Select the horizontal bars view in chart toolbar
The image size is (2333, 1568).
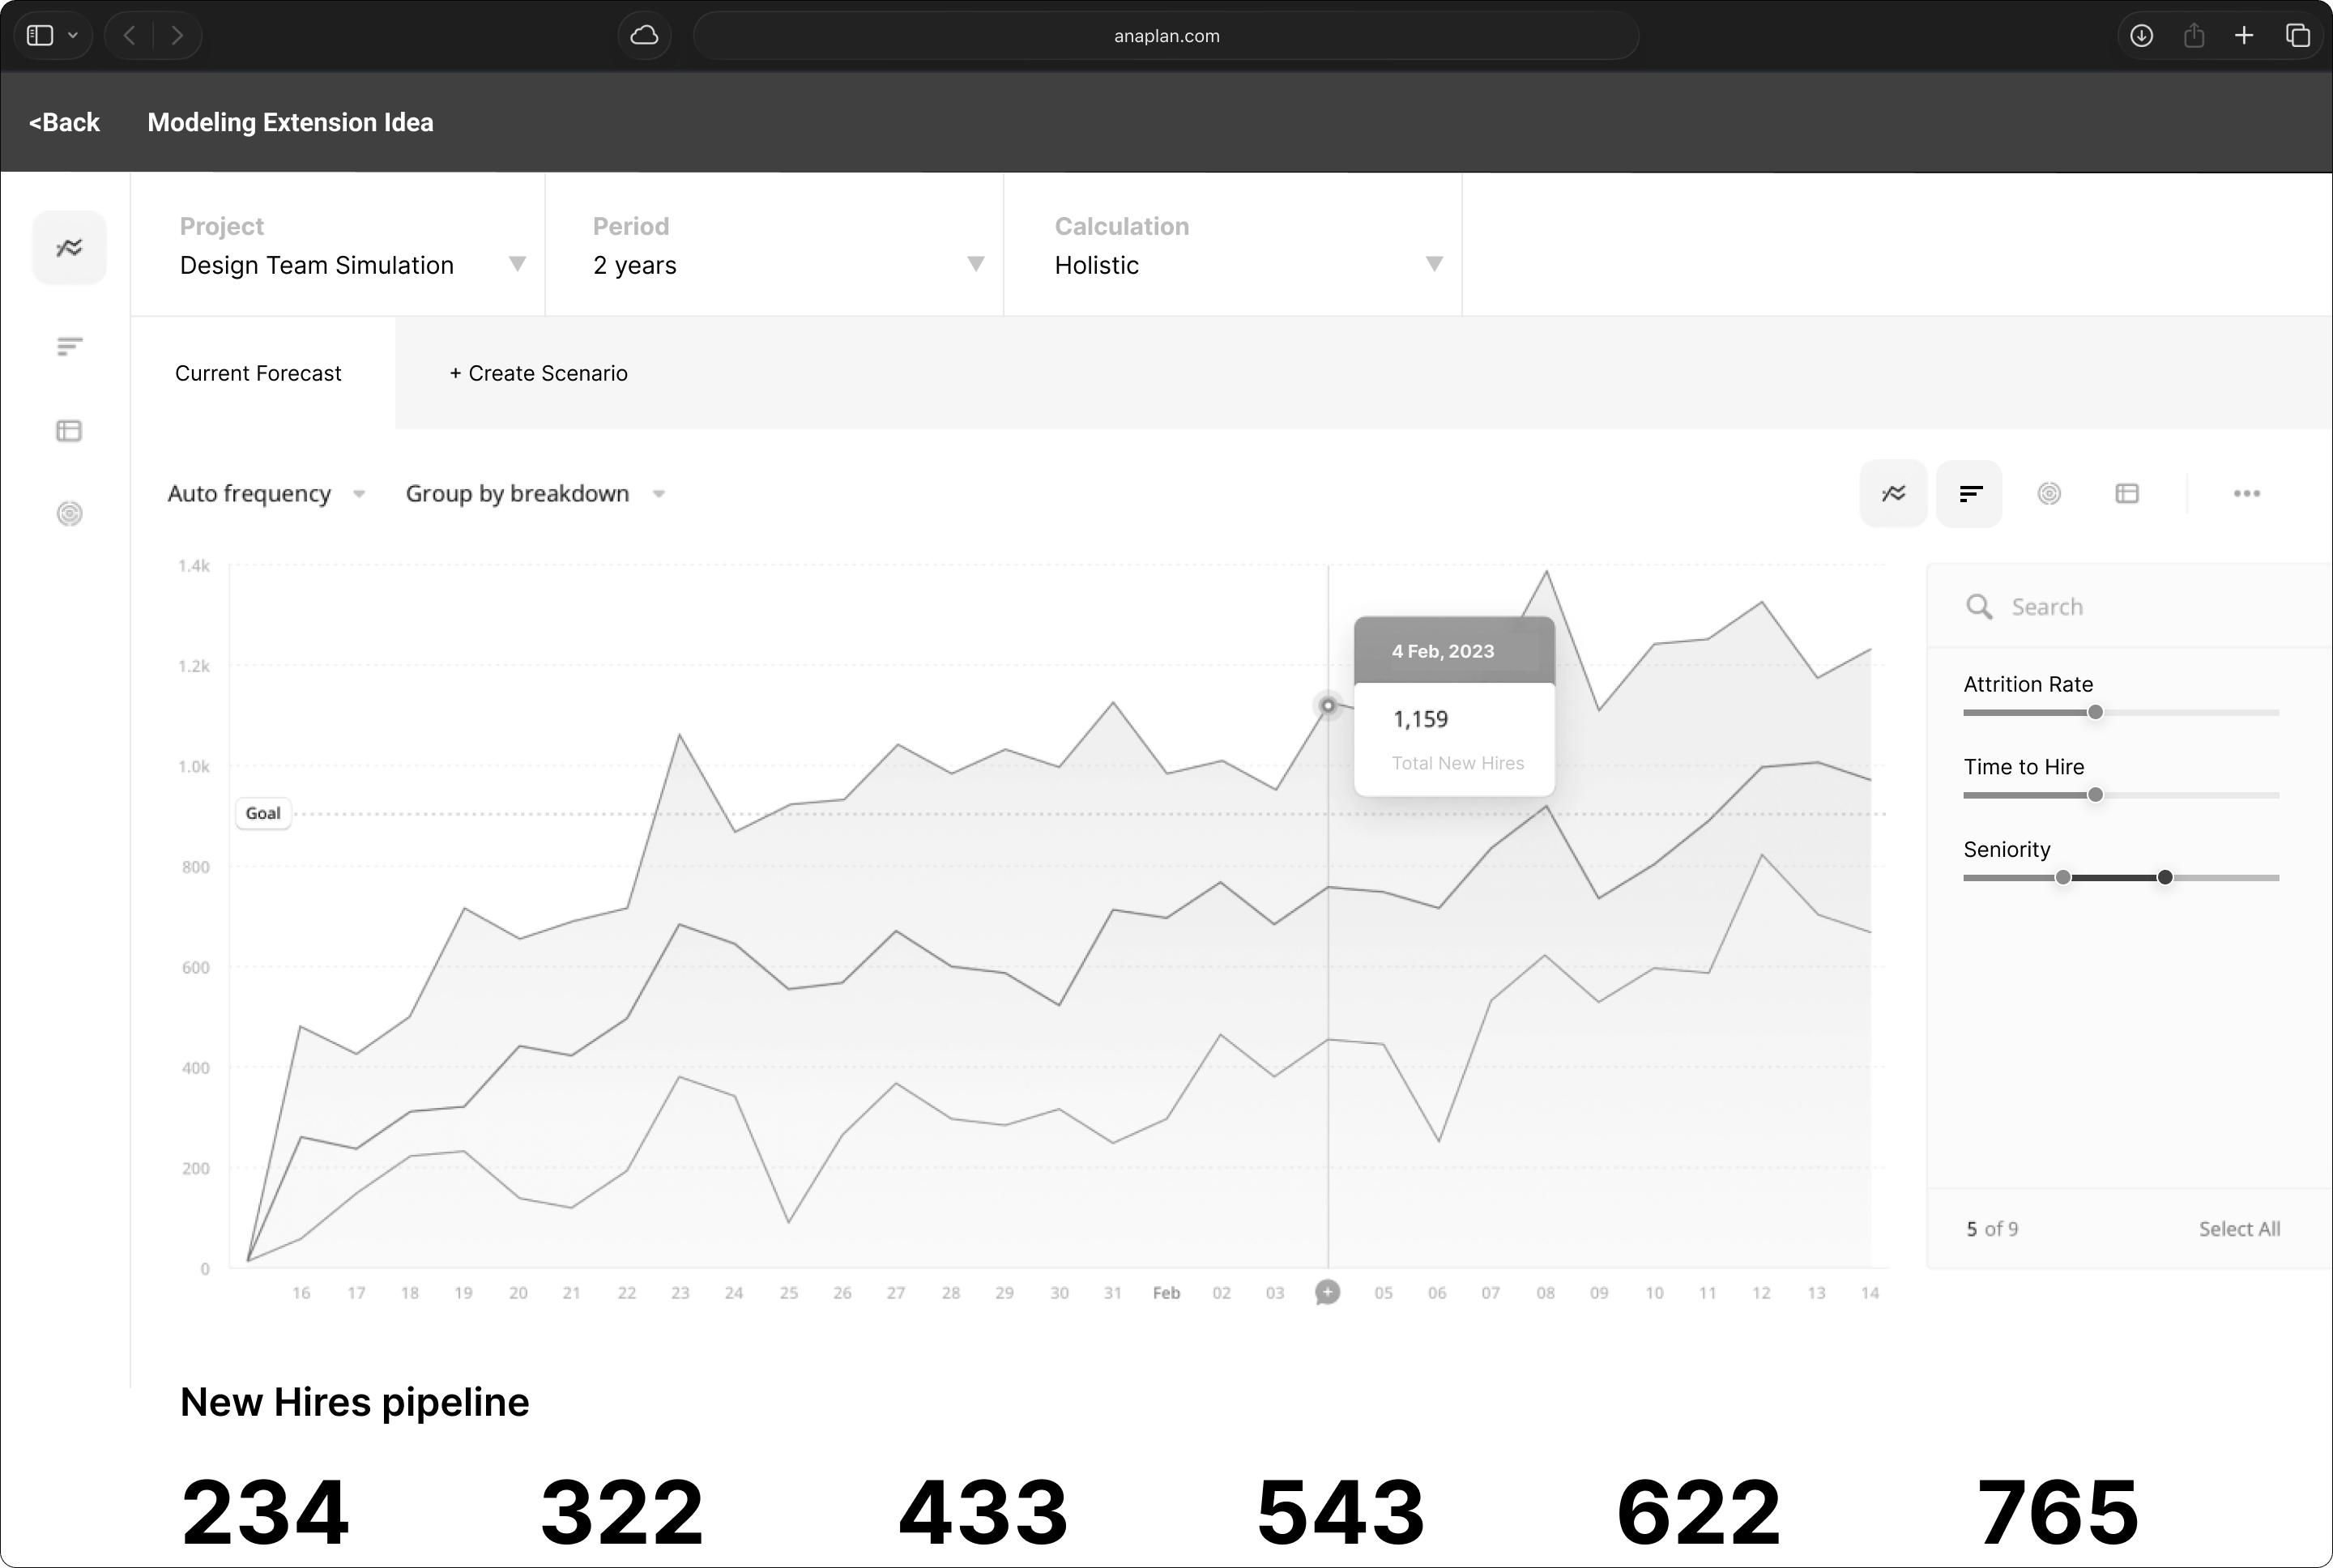(1969, 493)
